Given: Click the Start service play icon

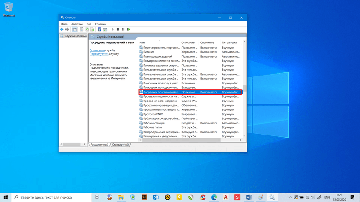Looking at the screenshot, I should pos(113,29).
